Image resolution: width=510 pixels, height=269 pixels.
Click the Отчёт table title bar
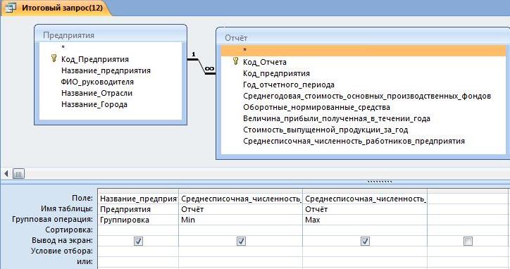[x=363, y=38]
